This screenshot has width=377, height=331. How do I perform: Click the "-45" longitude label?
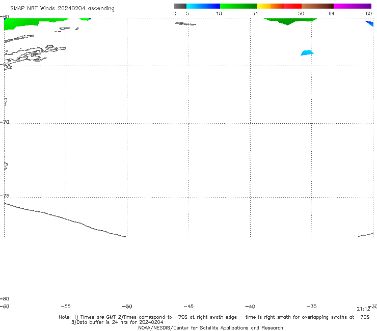coord(188,307)
